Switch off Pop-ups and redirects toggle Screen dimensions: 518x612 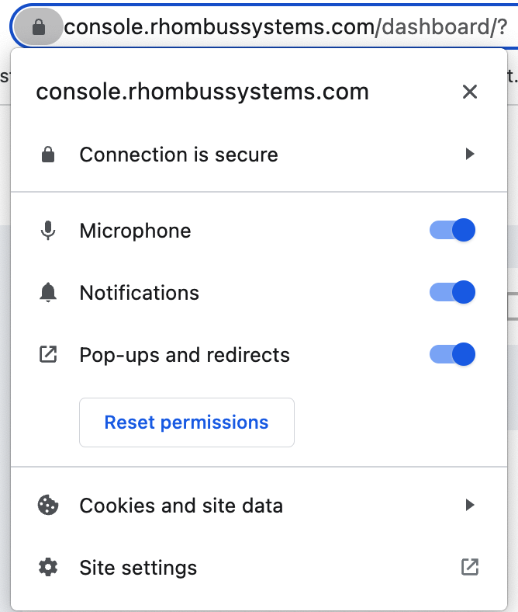[x=452, y=354]
